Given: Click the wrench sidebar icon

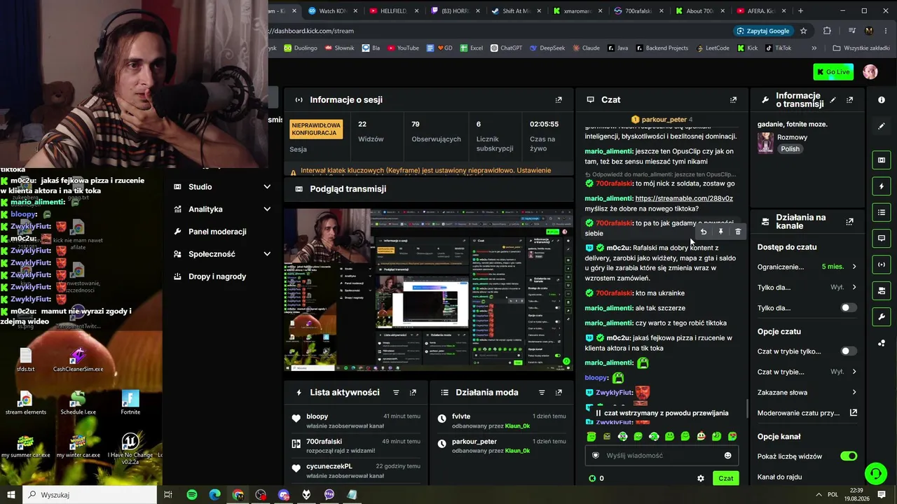Looking at the screenshot, I should tap(882, 317).
